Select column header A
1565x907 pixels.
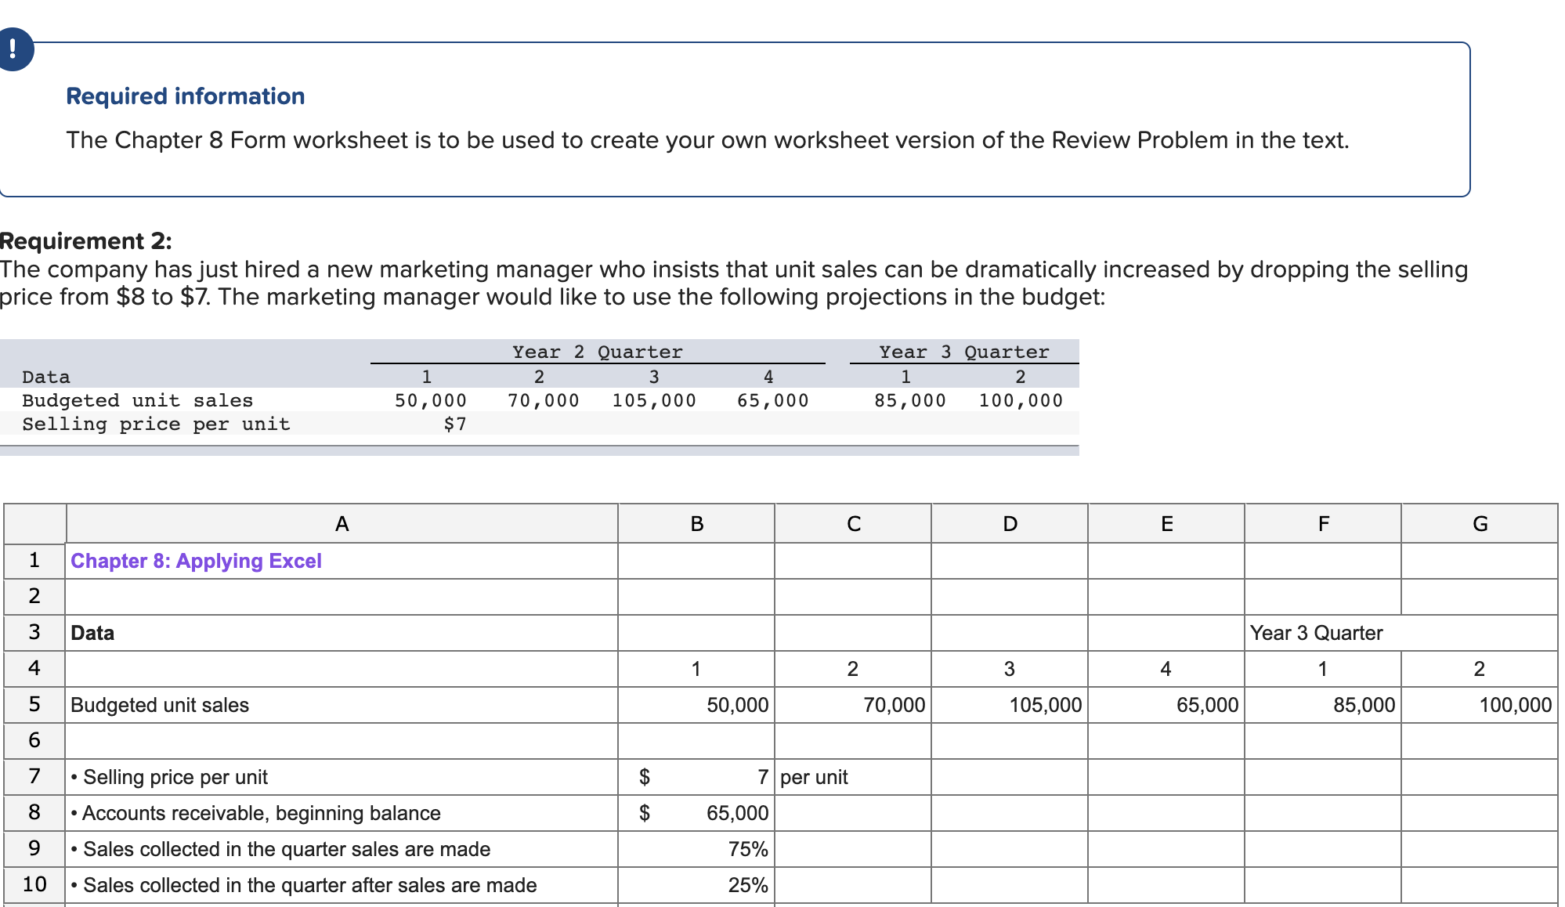[x=341, y=523]
